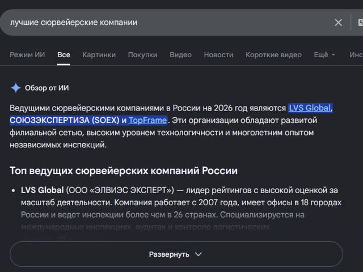The image size is (363, 272).
Task: Select the Все tab
Action: 64,55
